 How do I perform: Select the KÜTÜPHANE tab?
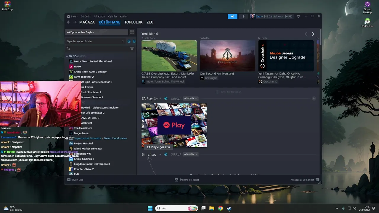pyautogui.click(x=110, y=22)
